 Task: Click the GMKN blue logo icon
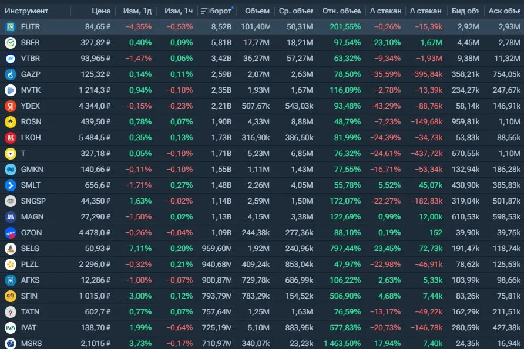click(11, 170)
